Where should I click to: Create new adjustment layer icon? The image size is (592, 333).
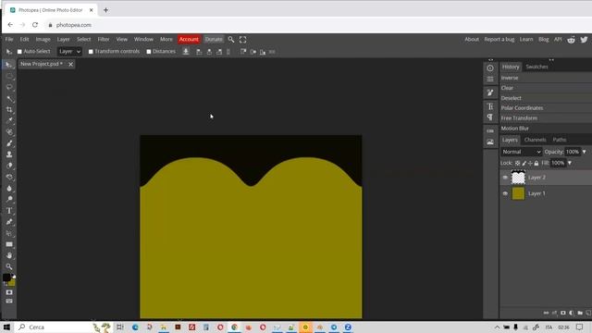coord(572,313)
